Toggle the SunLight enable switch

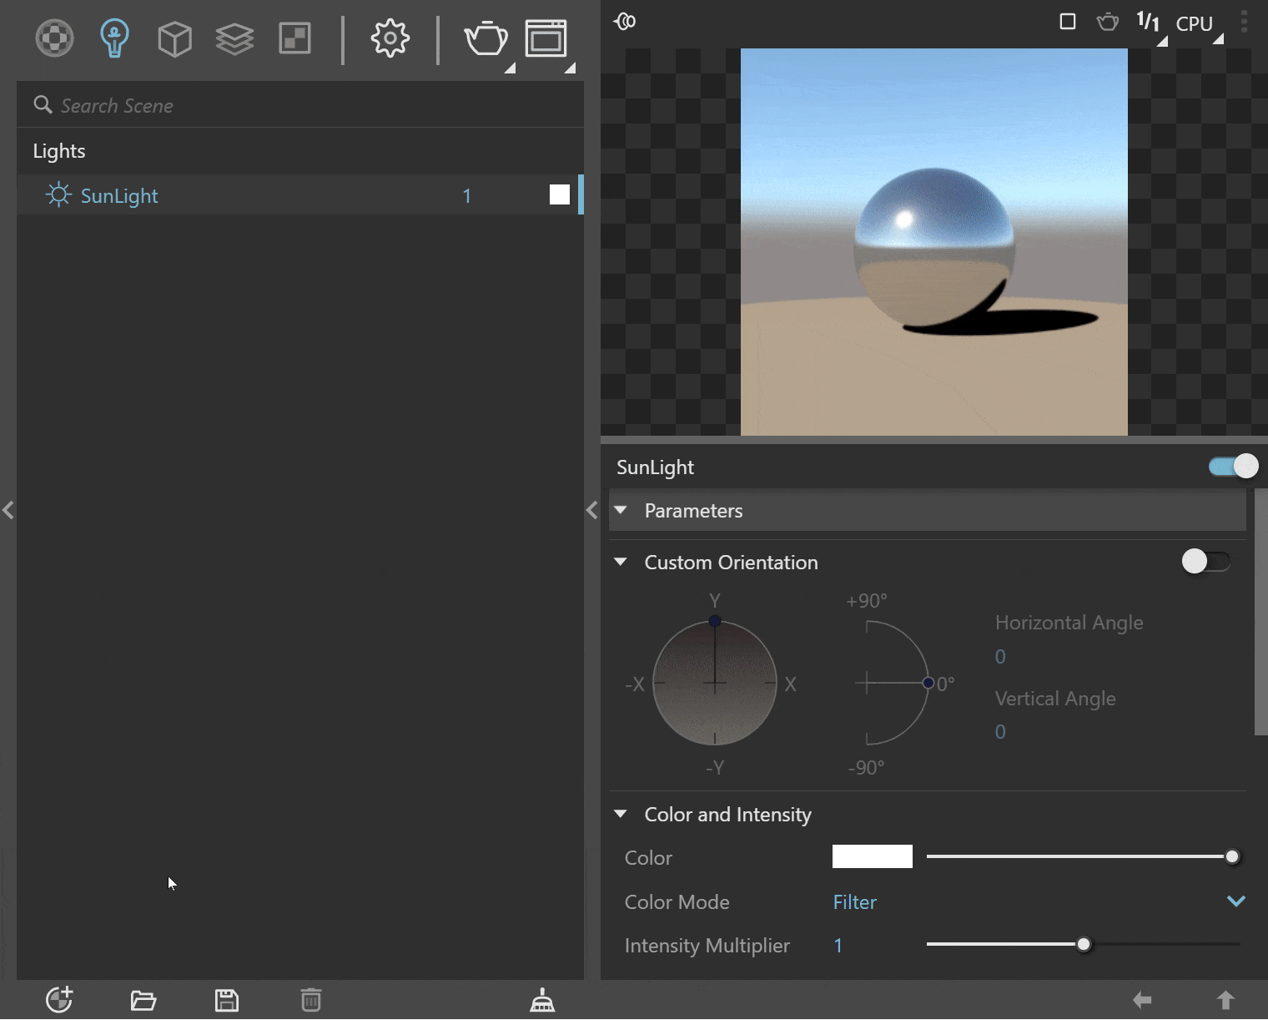click(1233, 467)
